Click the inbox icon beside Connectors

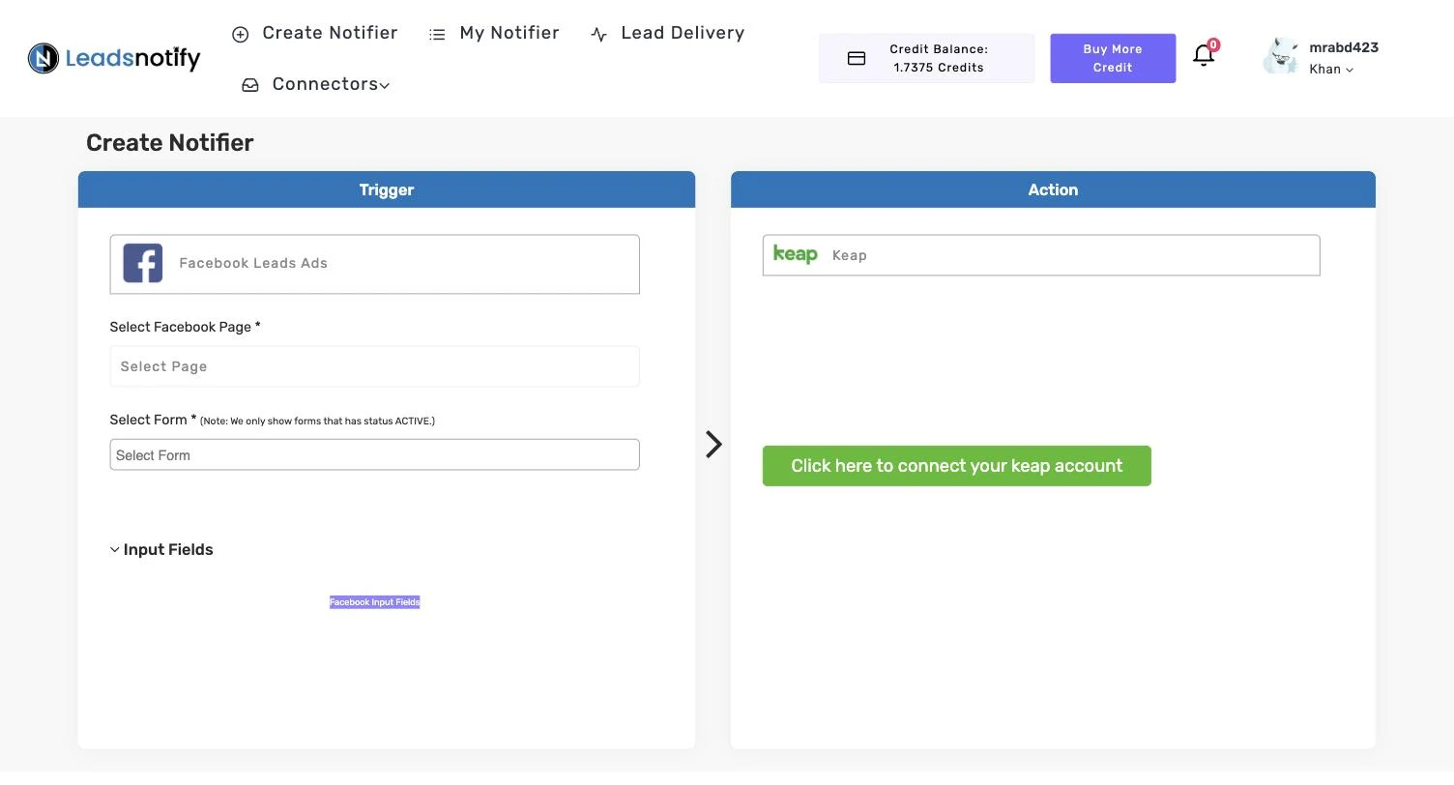coord(250,85)
